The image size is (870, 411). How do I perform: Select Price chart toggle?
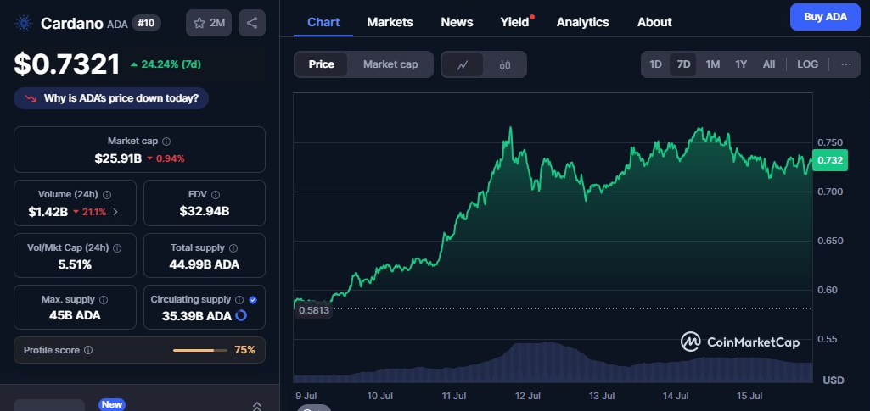321,64
